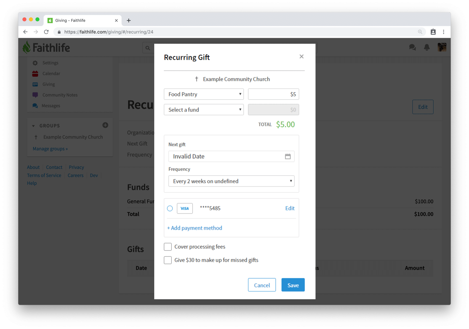Open Terms of Service link
This screenshot has height=329, width=469.
coord(44,175)
